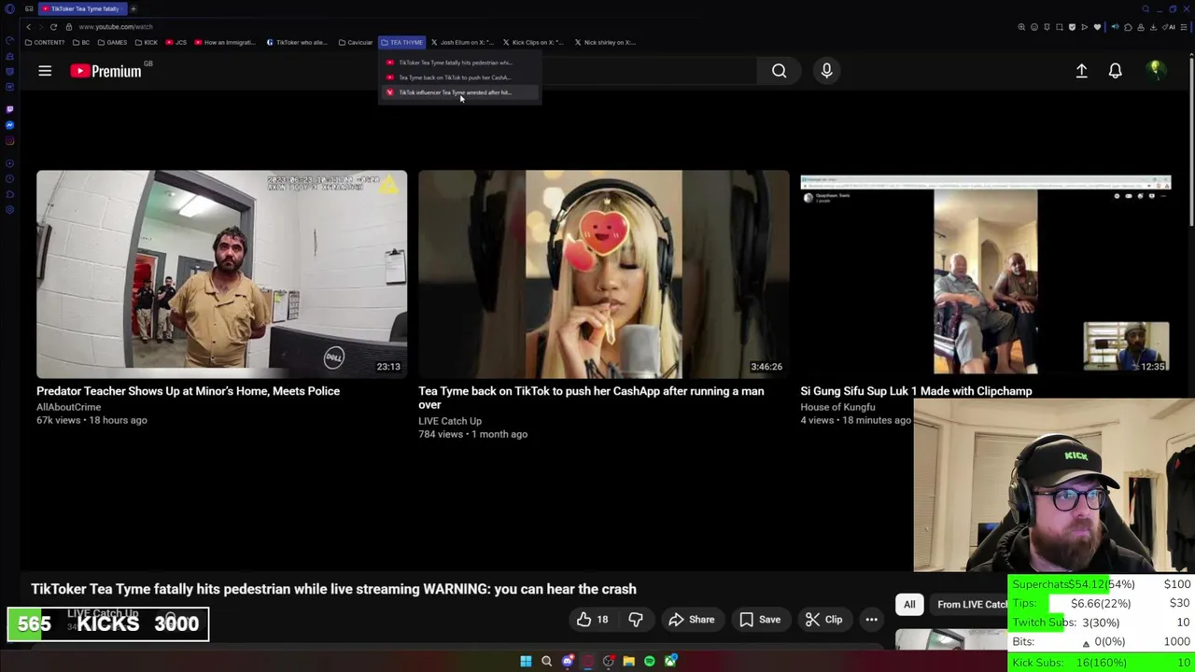The height and width of the screenshot is (672, 1195).
Task: Dislike the video with thumbs down
Action: click(636, 620)
